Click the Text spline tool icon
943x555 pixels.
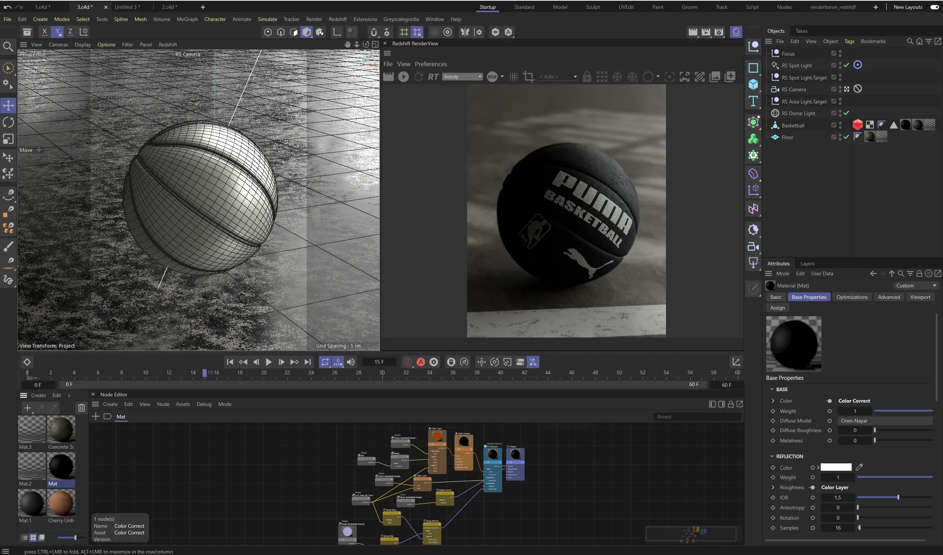pos(753,101)
